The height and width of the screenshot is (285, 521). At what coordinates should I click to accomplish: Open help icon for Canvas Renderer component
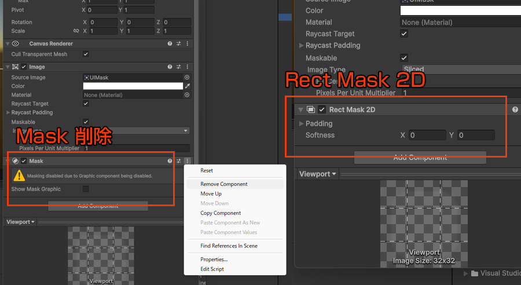(x=170, y=43)
